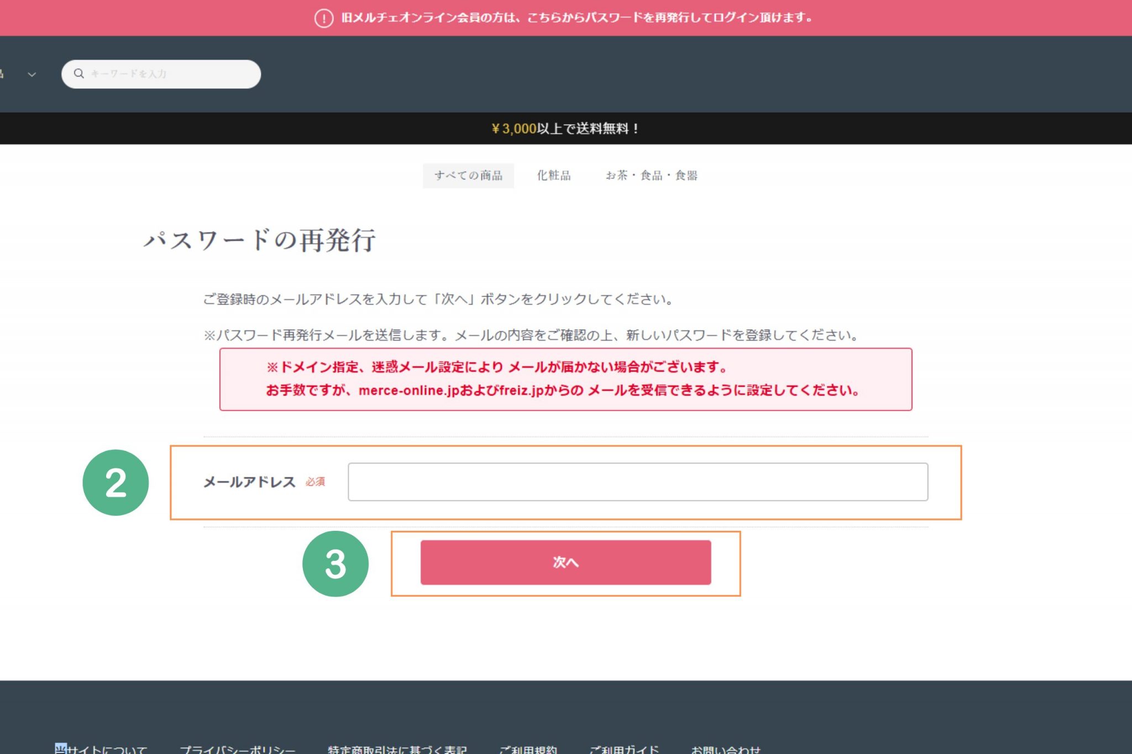Open the ご利用ガイド footer link
The width and height of the screenshot is (1132, 754).
click(624, 749)
